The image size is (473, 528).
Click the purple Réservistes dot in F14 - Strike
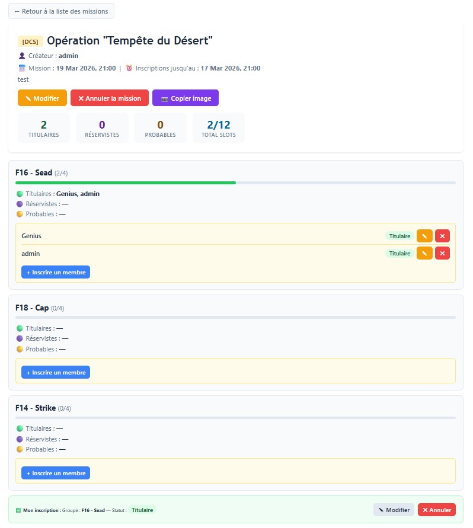tap(20, 439)
